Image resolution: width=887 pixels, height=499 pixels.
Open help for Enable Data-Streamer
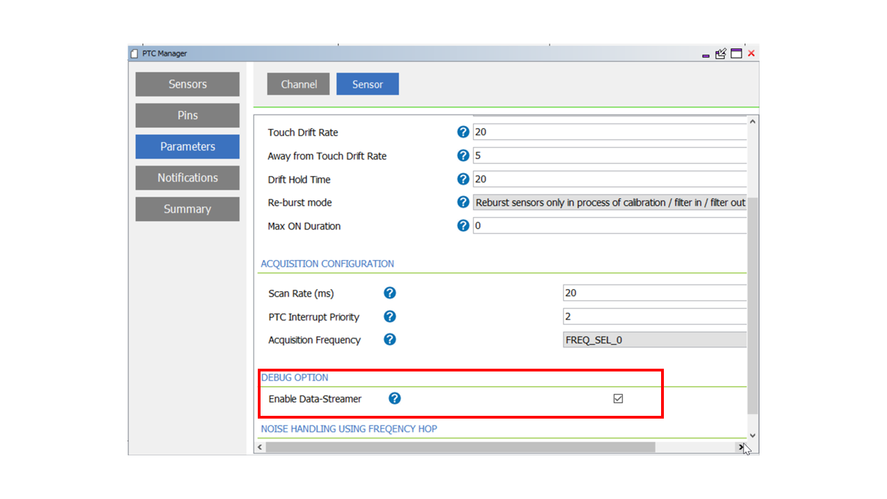click(395, 399)
